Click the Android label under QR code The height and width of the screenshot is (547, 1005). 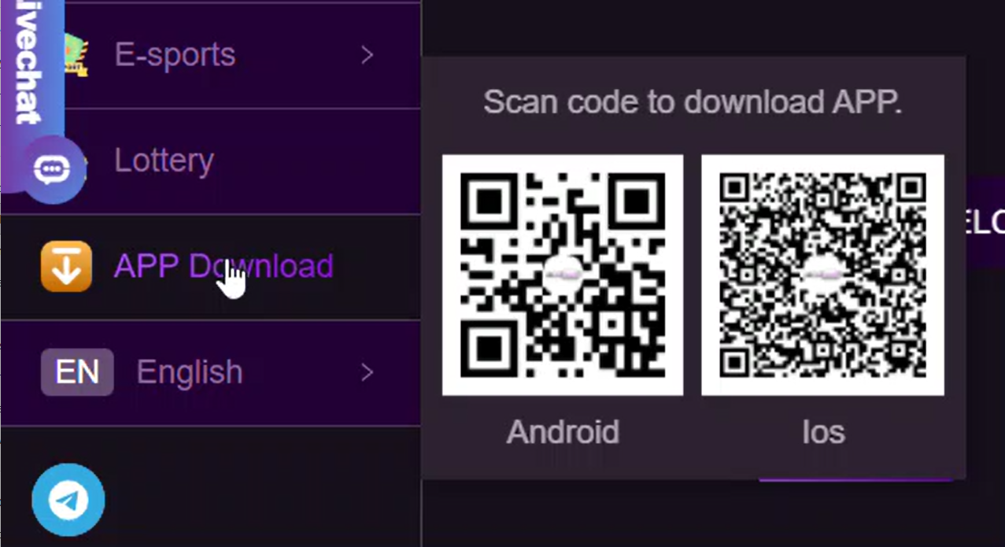[563, 432]
